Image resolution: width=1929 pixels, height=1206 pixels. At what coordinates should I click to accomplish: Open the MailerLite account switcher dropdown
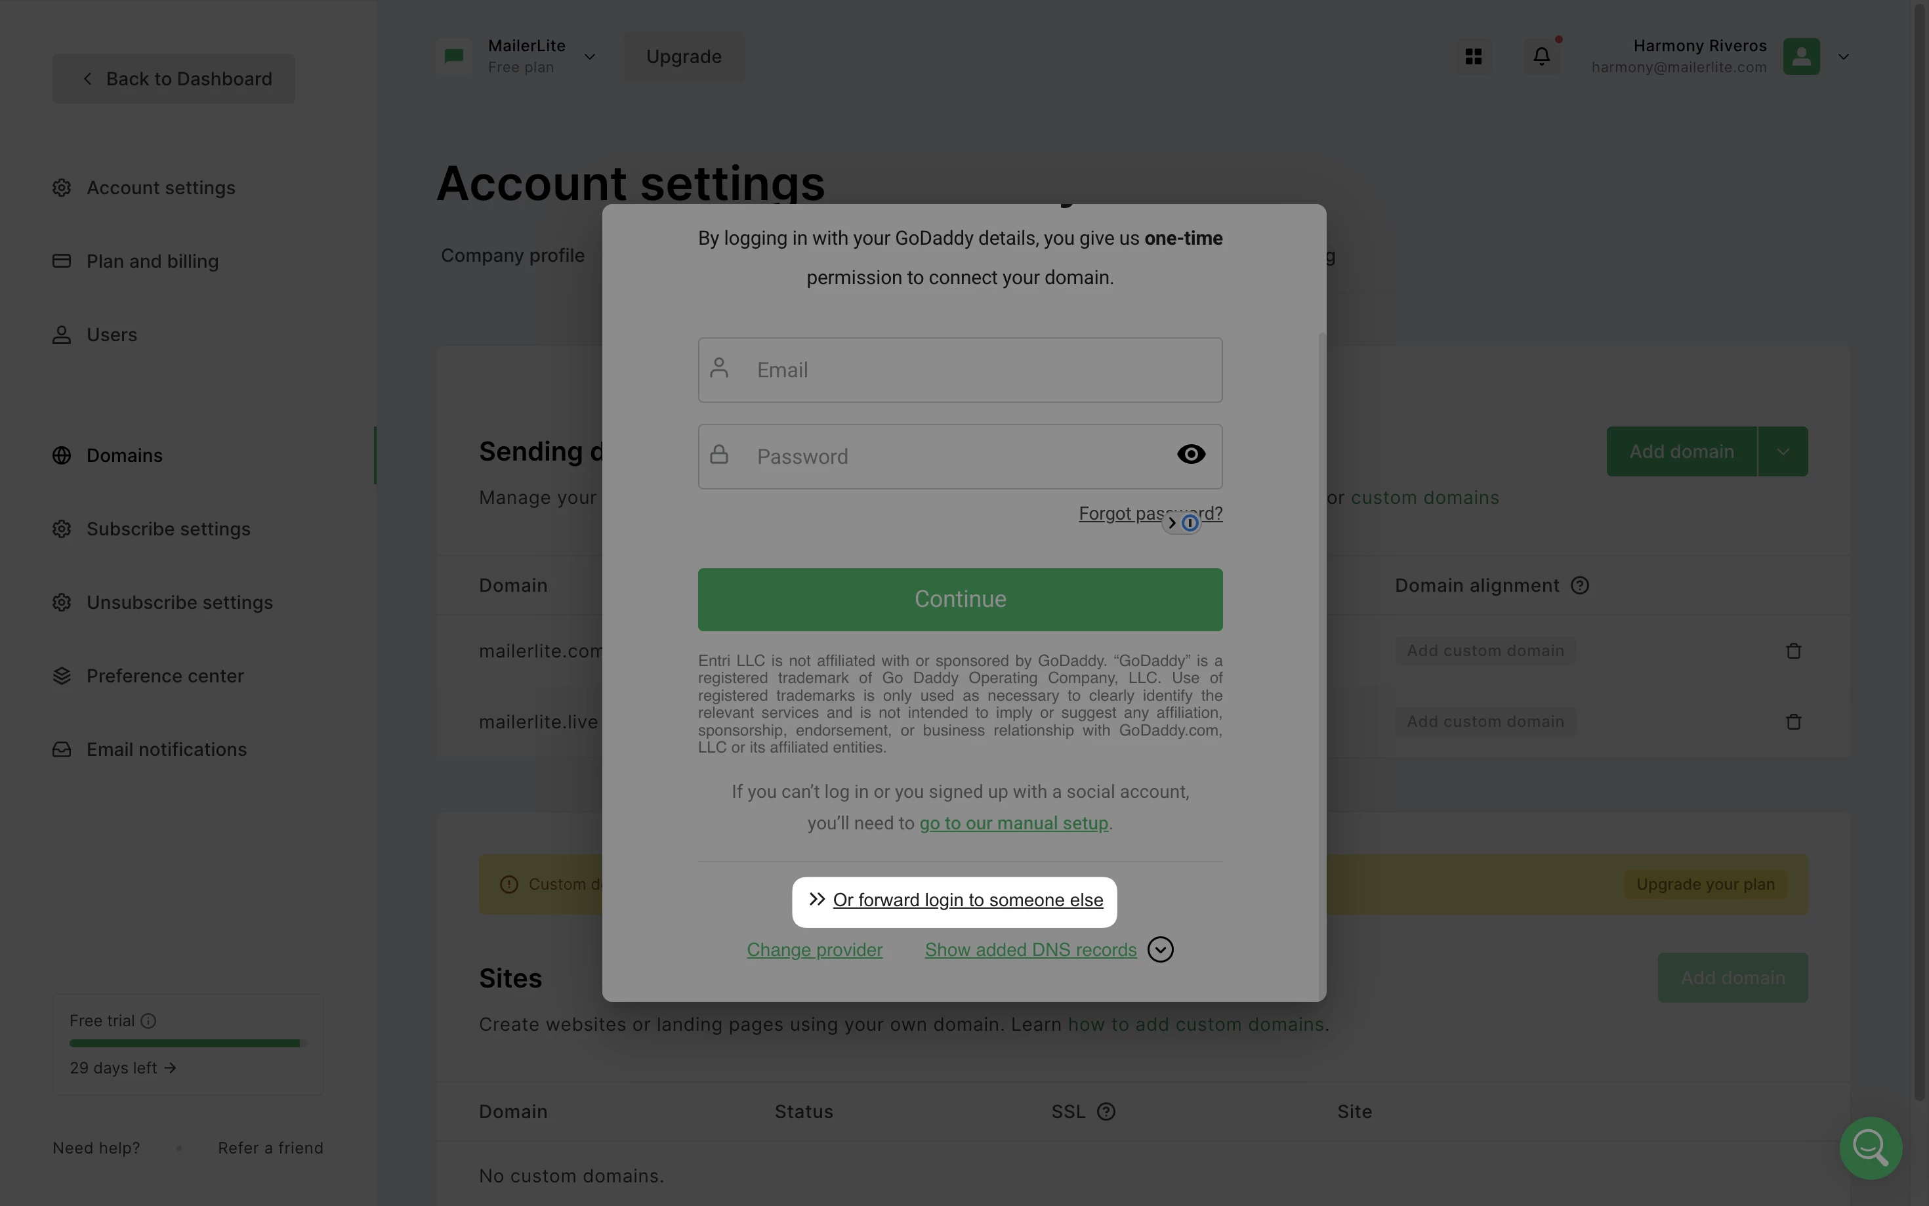589,56
